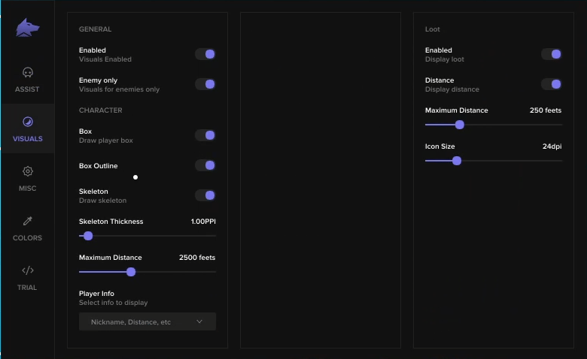Disable the General Enabled visuals toggle

205,54
